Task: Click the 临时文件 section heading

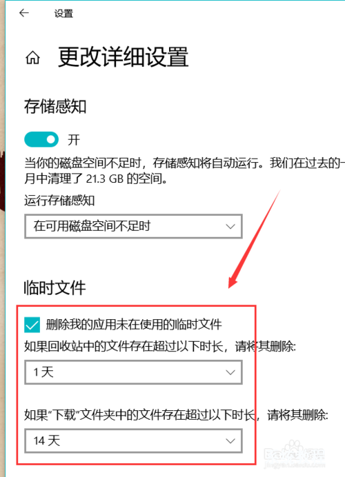Action: click(55, 287)
